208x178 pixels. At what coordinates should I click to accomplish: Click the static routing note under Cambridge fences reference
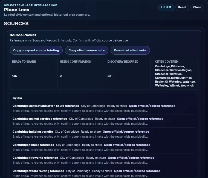click(x=80, y=150)
